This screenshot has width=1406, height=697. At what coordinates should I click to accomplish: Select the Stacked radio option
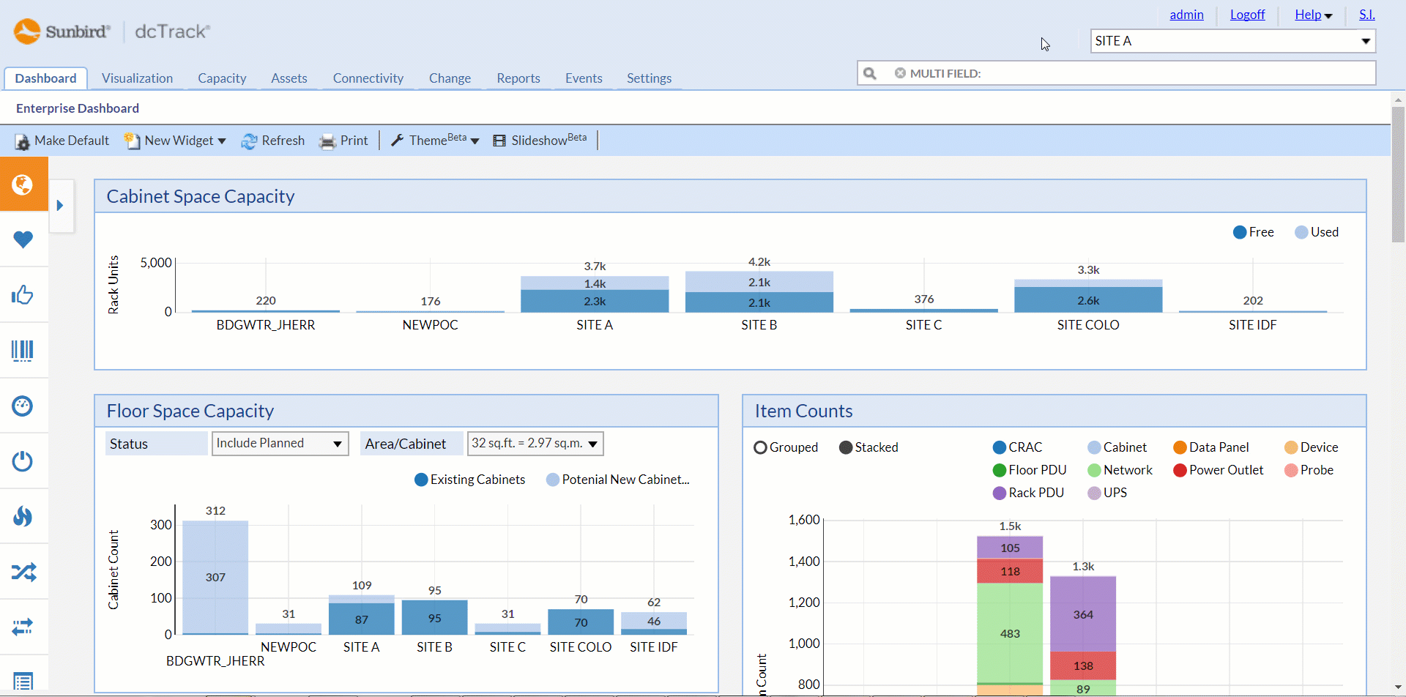(x=846, y=447)
